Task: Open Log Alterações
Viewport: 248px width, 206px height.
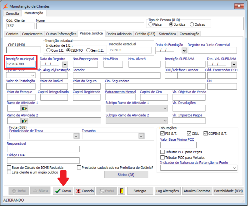Action: click(167, 191)
